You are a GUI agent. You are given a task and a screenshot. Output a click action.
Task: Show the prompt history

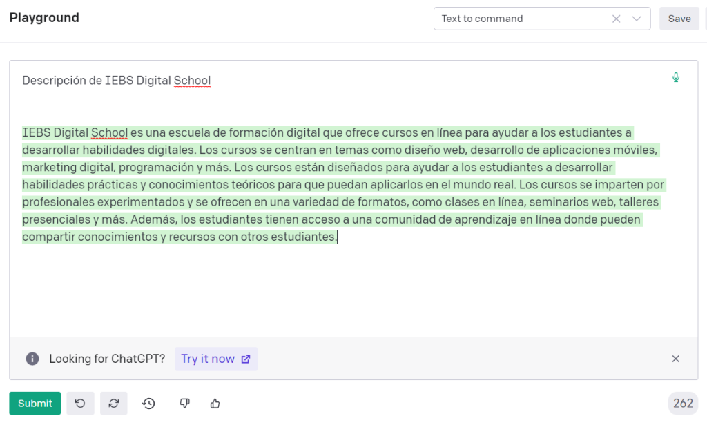(x=148, y=403)
